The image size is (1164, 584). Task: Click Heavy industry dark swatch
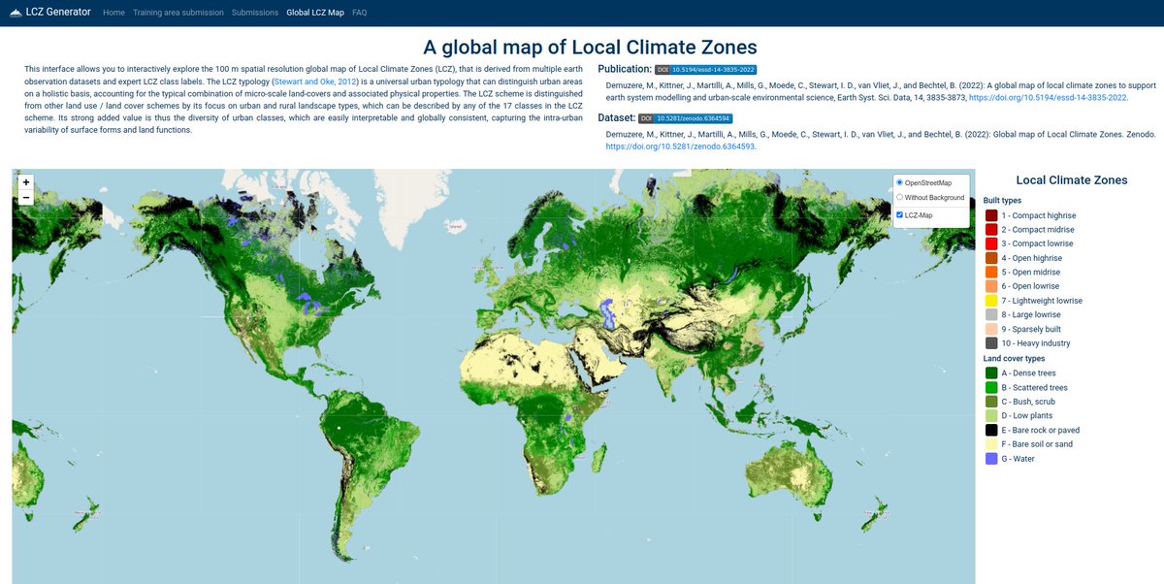tap(991, 343)
